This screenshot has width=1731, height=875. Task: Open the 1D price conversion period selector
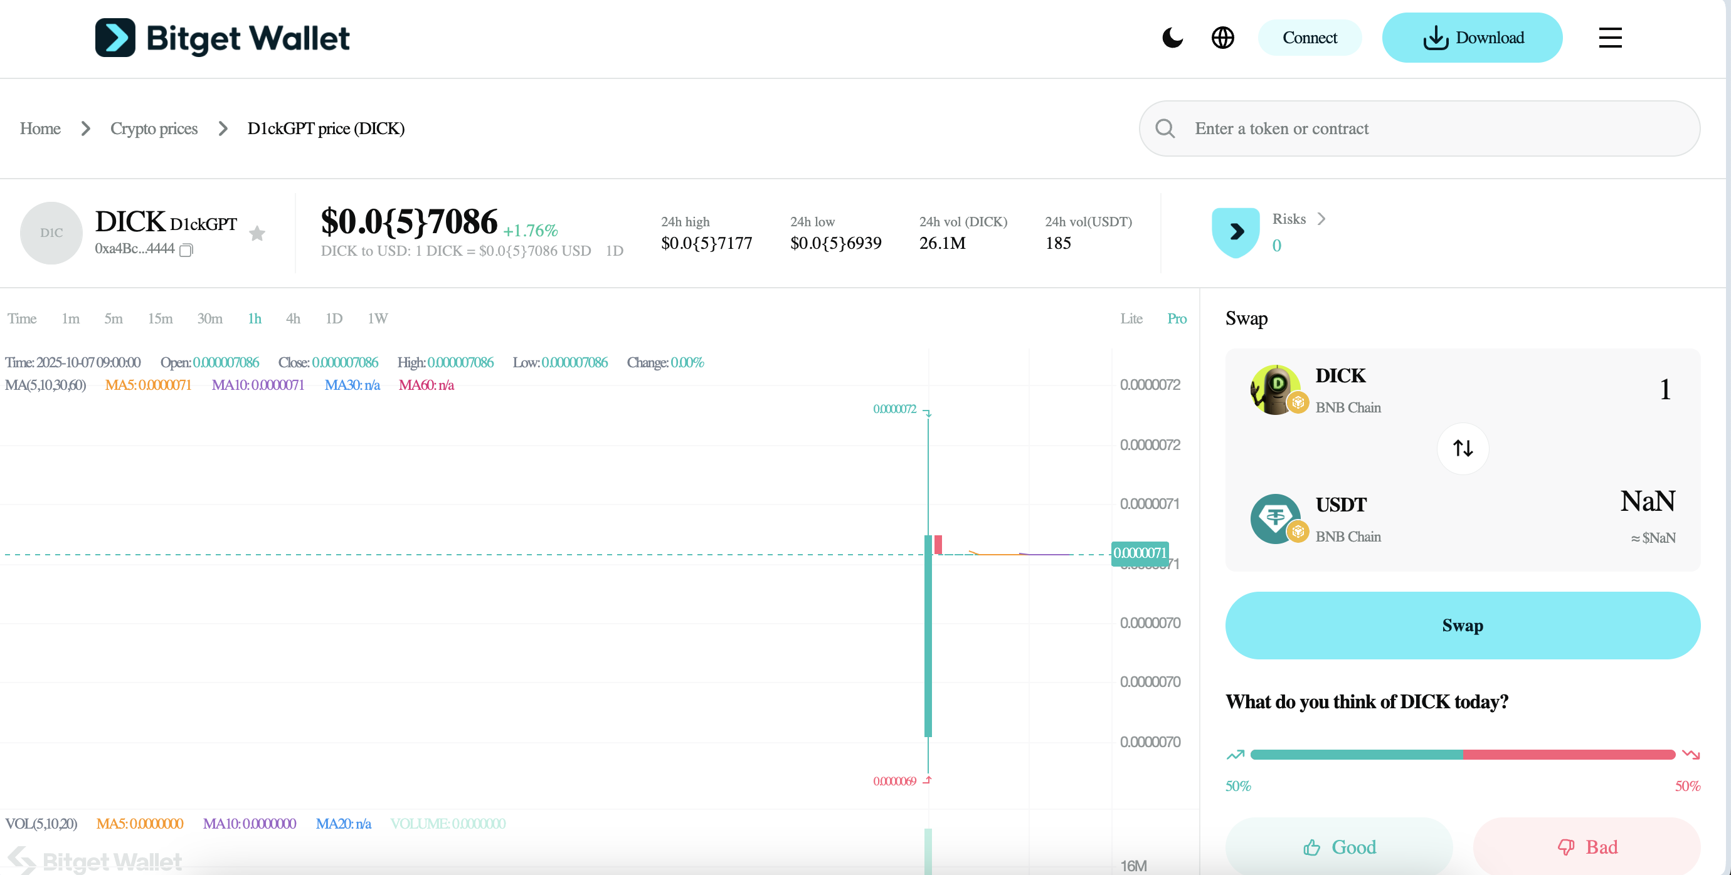(x=614, y=251)
